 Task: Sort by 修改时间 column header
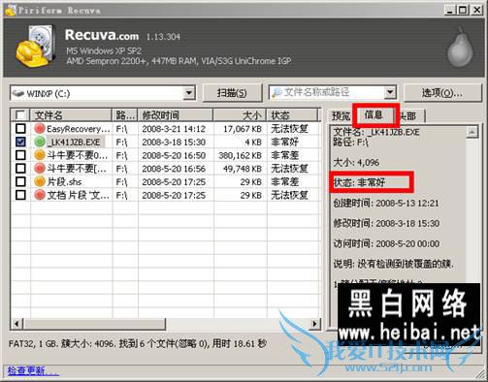pyautogui.click(x=176, y=115)
